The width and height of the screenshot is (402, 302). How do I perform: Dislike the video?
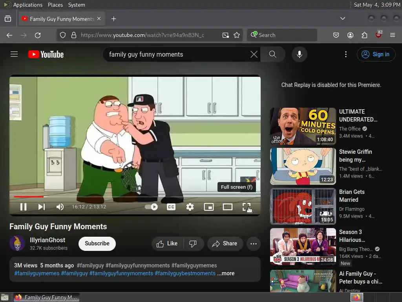coord(193,243)
